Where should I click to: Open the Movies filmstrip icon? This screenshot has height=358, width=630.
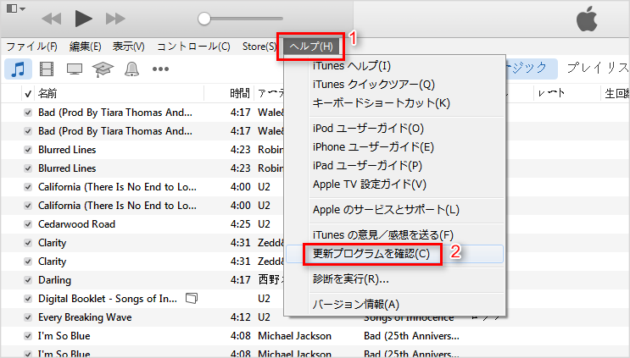(47, 69)
